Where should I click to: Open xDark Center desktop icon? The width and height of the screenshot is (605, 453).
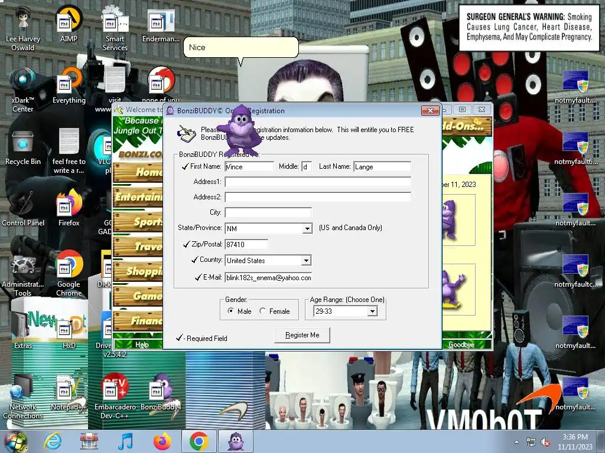pos(23,90)
